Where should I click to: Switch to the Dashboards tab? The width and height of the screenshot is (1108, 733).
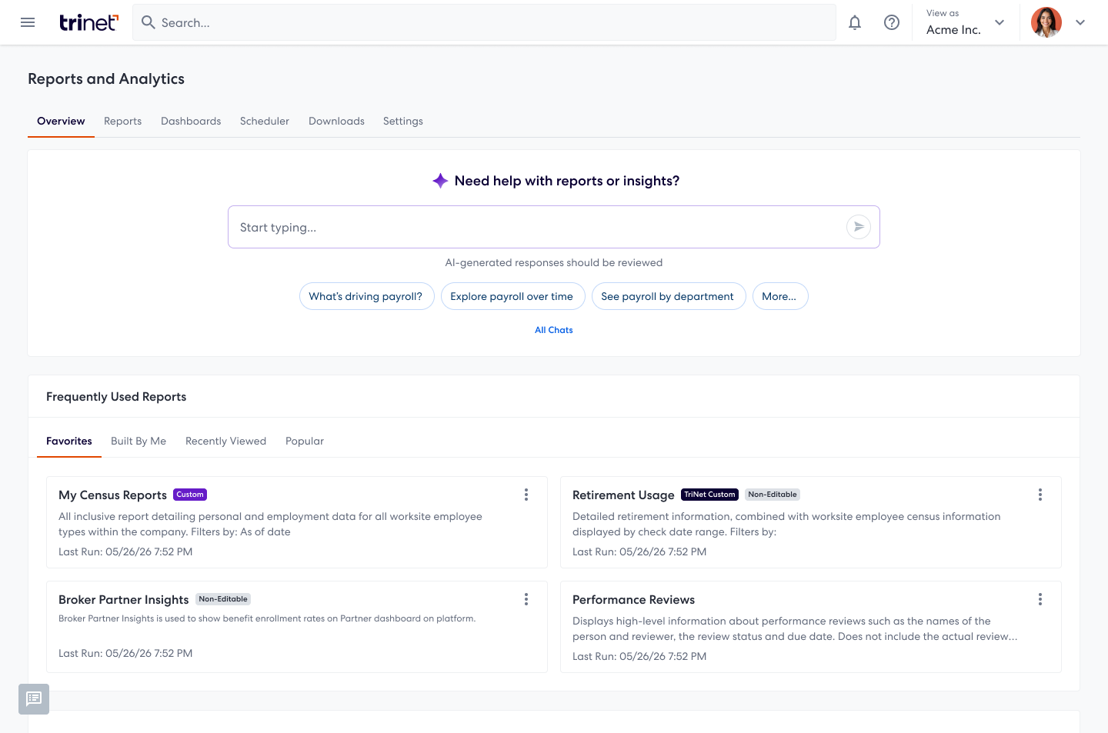191,121
